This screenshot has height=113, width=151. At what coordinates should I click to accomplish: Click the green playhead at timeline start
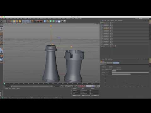[4, 84]
